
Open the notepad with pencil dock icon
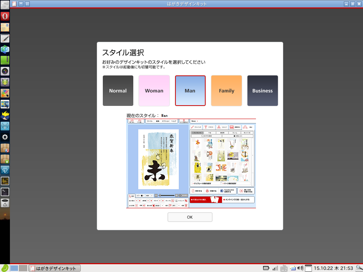pyautogui.click(x=5, y=38)
